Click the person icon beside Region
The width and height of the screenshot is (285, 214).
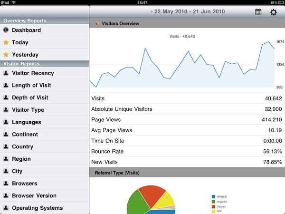tap(6, 159)
